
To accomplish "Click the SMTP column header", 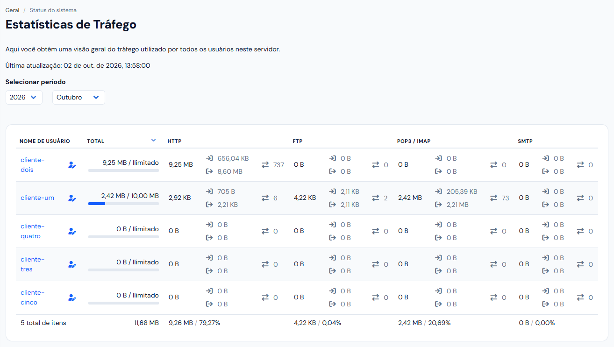I will 525,141.
